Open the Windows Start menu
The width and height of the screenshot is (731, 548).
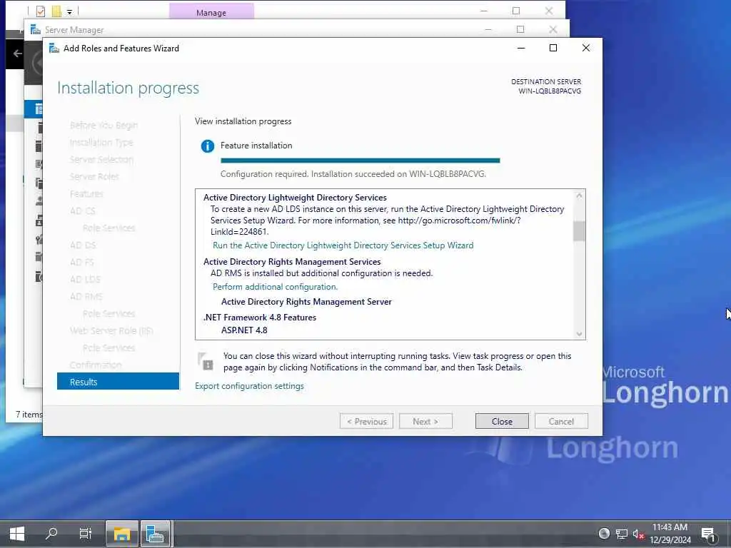click(x=17, y=534)
